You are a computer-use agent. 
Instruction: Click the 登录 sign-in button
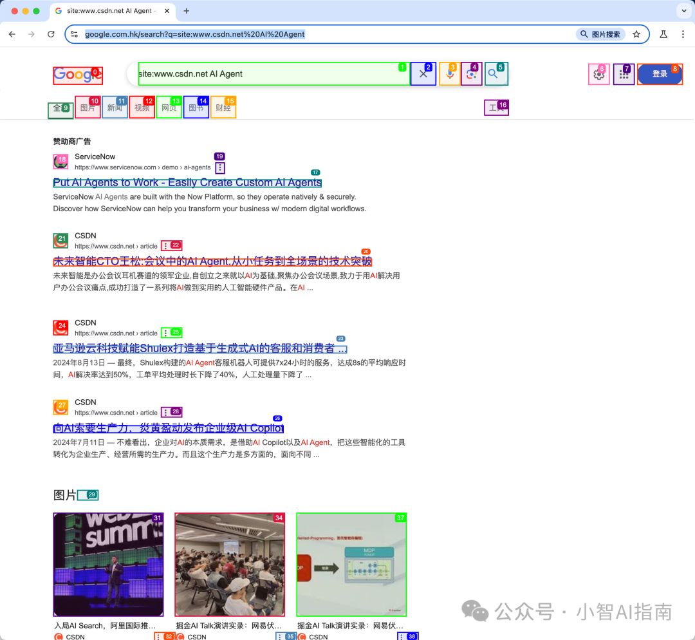pyautogui.click(x=660, y=75)
